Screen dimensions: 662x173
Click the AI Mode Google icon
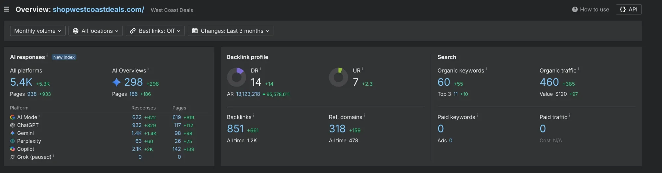click(12, 117)
